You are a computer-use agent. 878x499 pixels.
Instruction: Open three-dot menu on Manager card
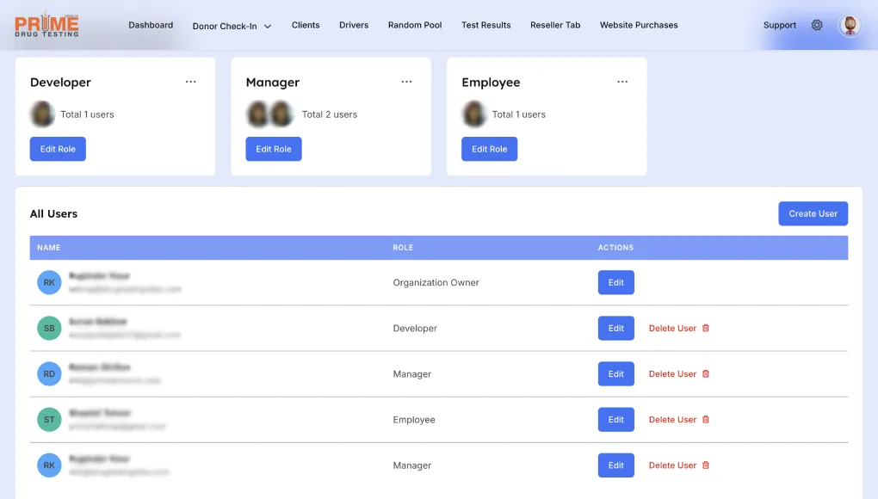[x=406, y=82]
